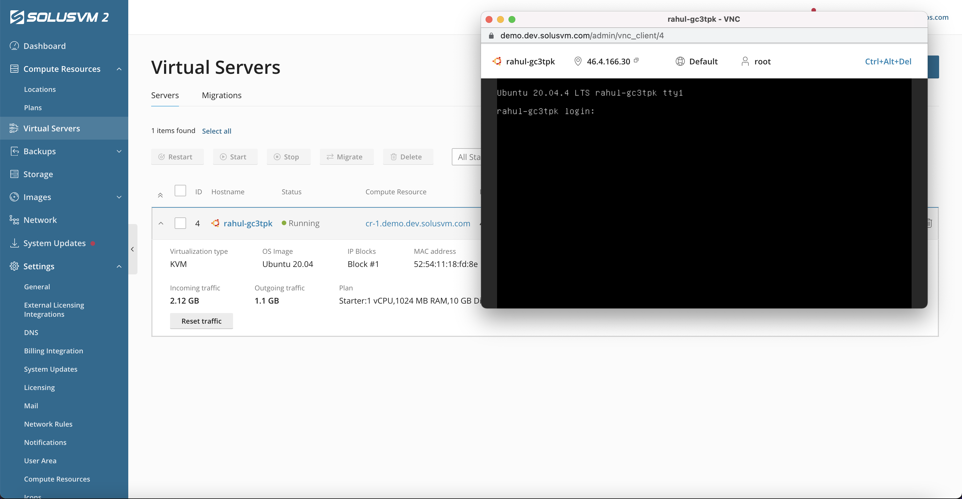Screen dimensions: 962x499
Task: Click the Ubuntu icon beside rahul-gc3tpk hostname
Action: click(216, 223)
